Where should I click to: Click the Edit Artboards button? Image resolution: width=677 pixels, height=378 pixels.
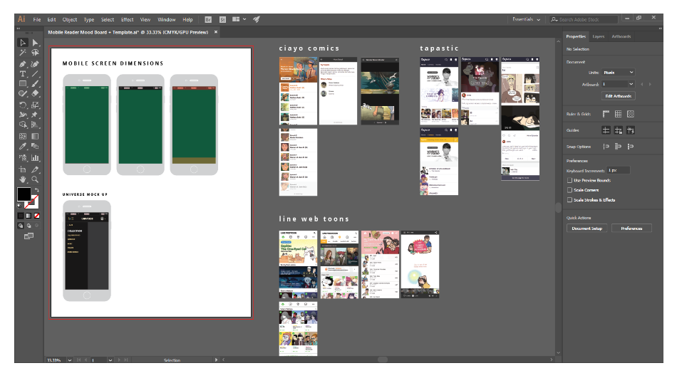tap(618, 96)
